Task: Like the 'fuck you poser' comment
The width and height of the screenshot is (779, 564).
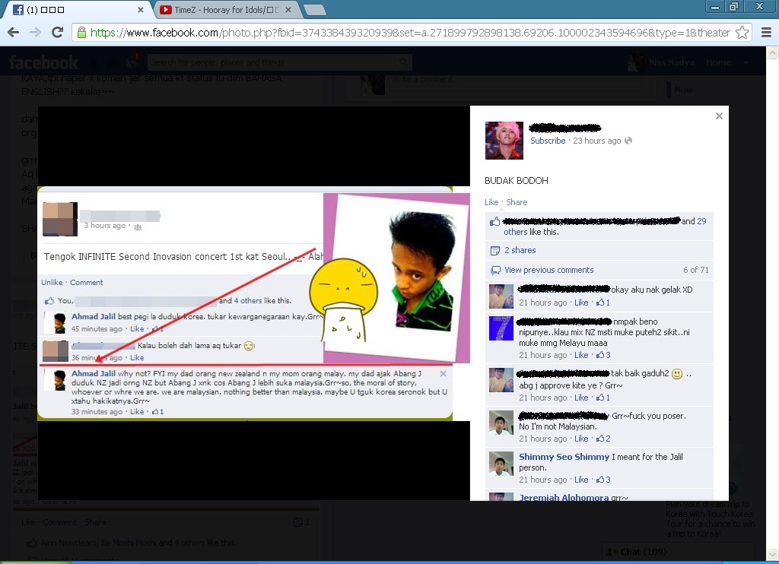Action: 581,439
